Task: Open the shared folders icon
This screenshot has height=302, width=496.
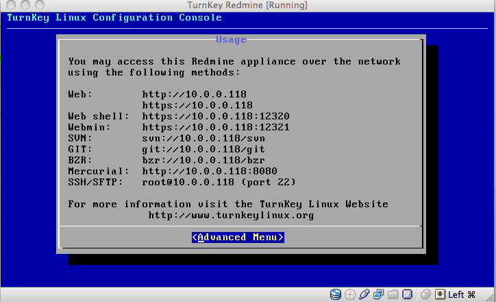Action: pyautogui.click(x=393, y=294)
